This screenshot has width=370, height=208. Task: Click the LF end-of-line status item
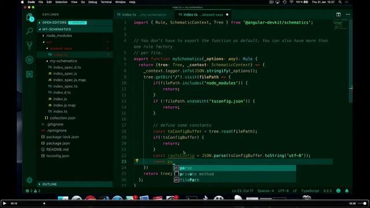(x=295, y=191)
